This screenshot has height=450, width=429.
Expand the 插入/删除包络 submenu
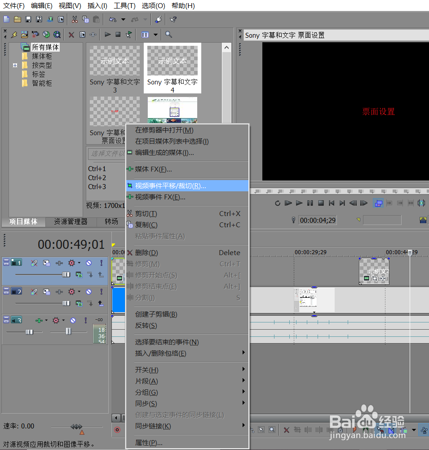(187, 353)
